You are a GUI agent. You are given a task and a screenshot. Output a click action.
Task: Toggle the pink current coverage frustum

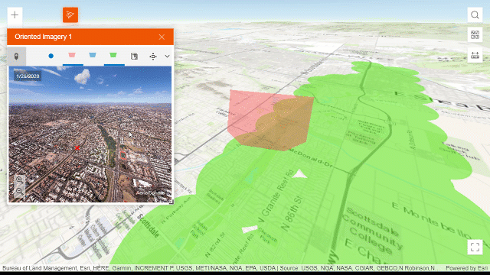coord(72,55)
